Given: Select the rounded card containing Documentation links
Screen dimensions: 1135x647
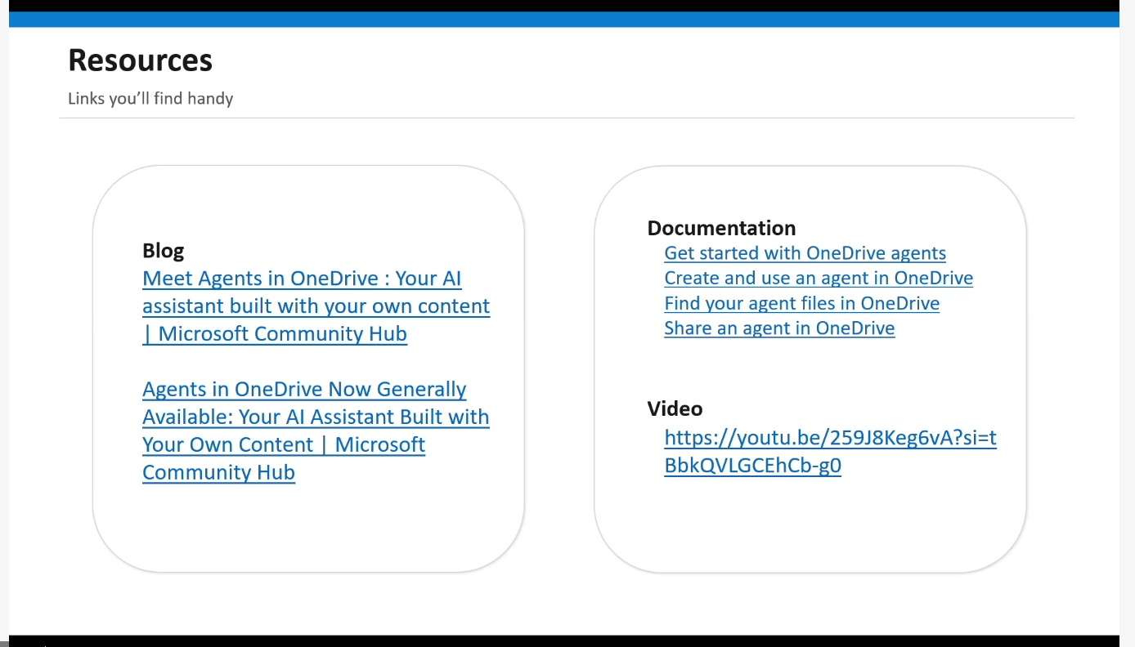Looking at the screenshot, I should coord(810,523).
